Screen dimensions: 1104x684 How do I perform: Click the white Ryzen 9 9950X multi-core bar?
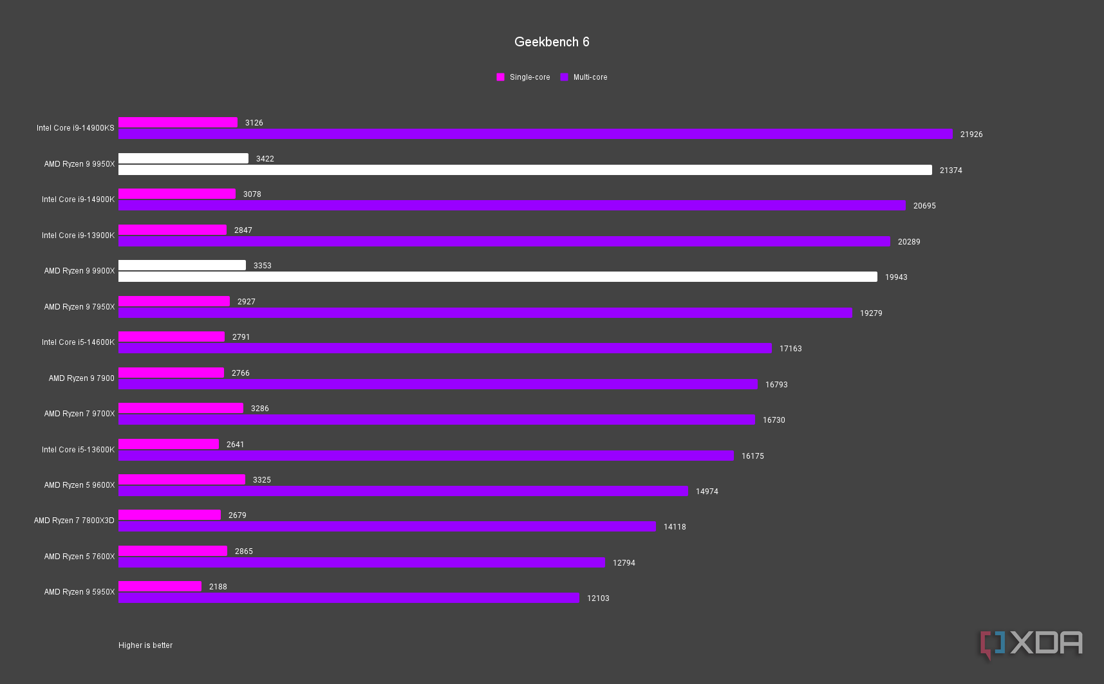525,170
